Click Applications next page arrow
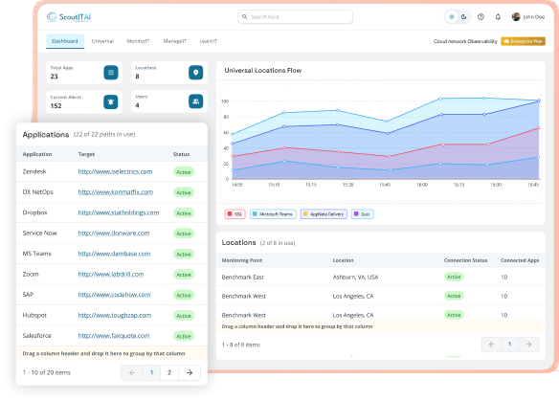 [190, 372]
